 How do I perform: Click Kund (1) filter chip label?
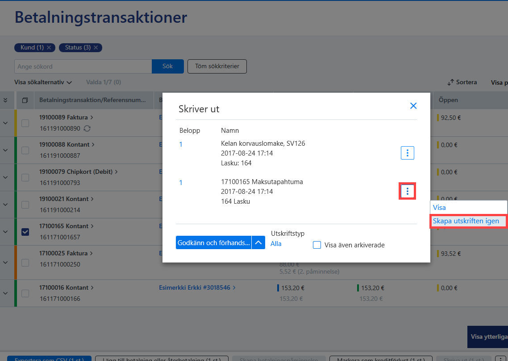click(x=32, y=48)
